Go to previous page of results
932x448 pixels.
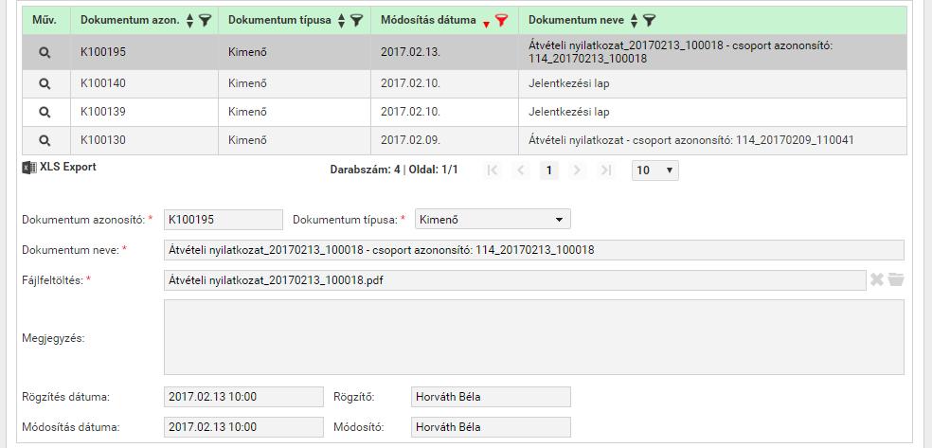(521, 170)
